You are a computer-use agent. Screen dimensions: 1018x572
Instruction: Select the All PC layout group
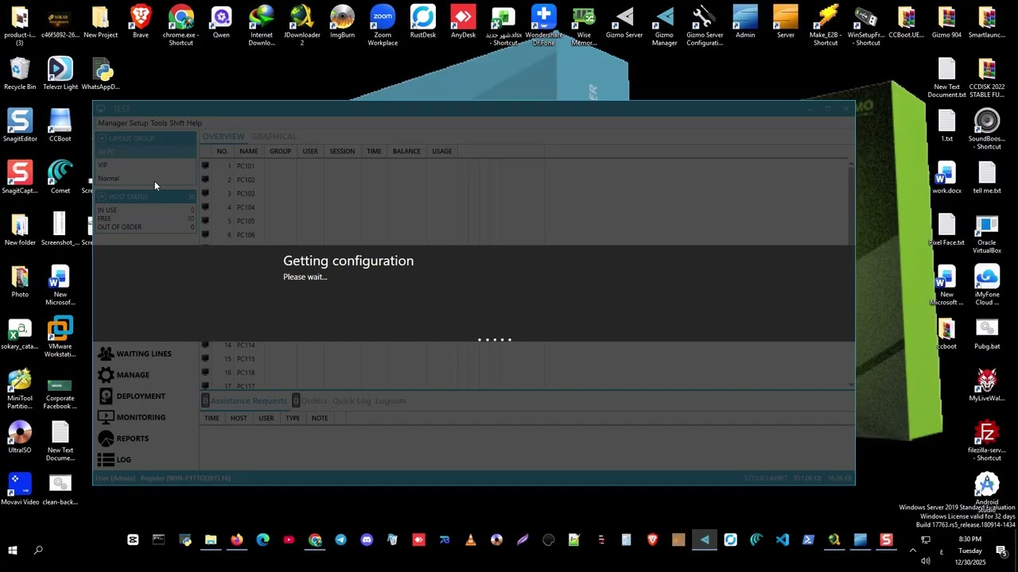coord(146,152)
